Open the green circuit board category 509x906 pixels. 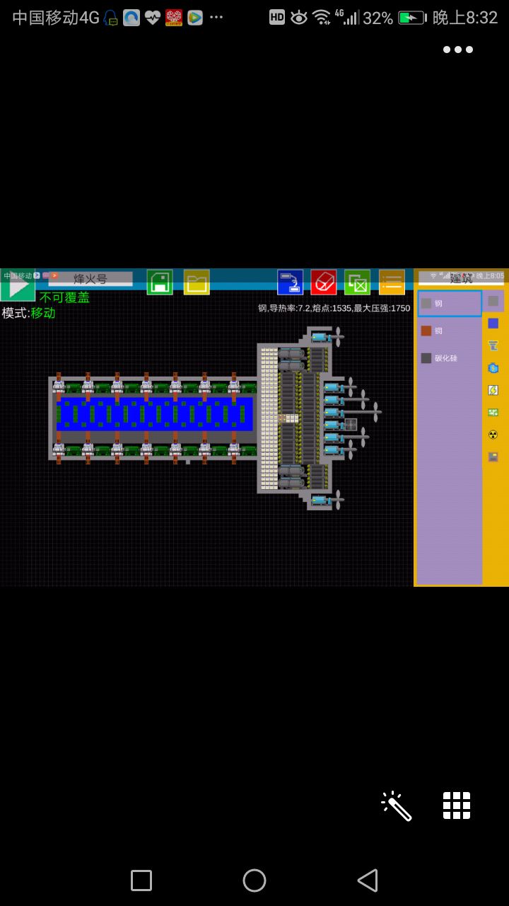coord(493,412)
